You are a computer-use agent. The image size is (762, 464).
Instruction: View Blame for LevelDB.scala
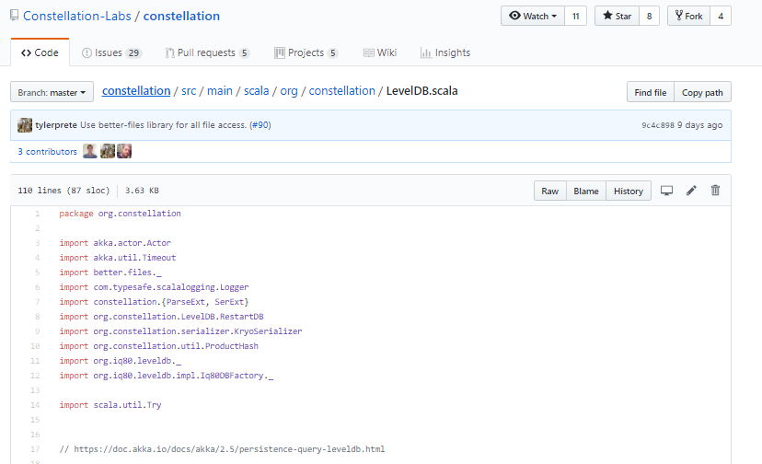point(585,191)
